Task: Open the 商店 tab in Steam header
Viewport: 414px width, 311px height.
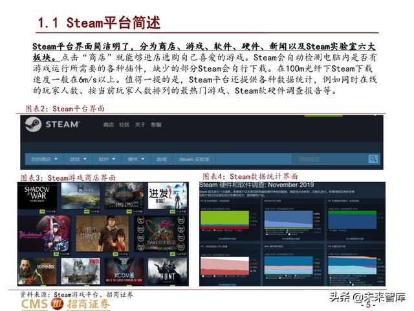Action: [108, 124]
